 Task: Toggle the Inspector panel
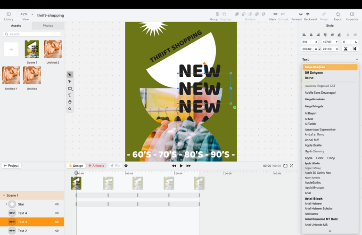pos(352,14)
